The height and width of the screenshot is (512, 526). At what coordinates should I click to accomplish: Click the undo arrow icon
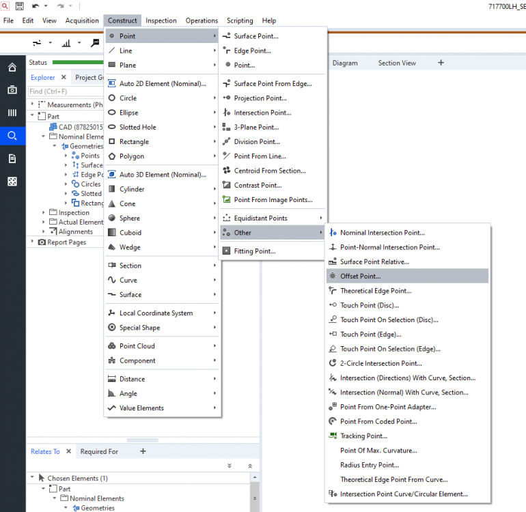tap(35, 6)
